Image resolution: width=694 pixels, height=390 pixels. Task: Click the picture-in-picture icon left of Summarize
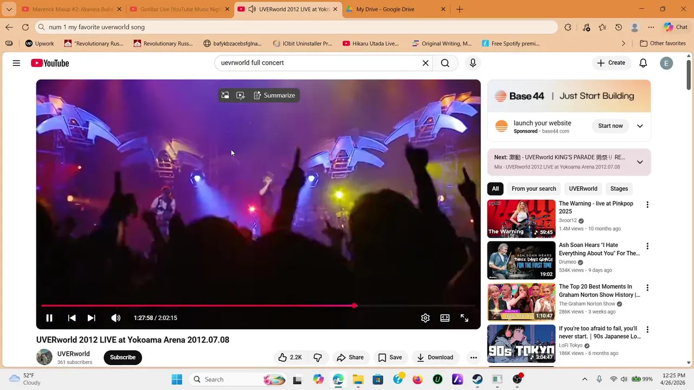(x=225, y=95)
